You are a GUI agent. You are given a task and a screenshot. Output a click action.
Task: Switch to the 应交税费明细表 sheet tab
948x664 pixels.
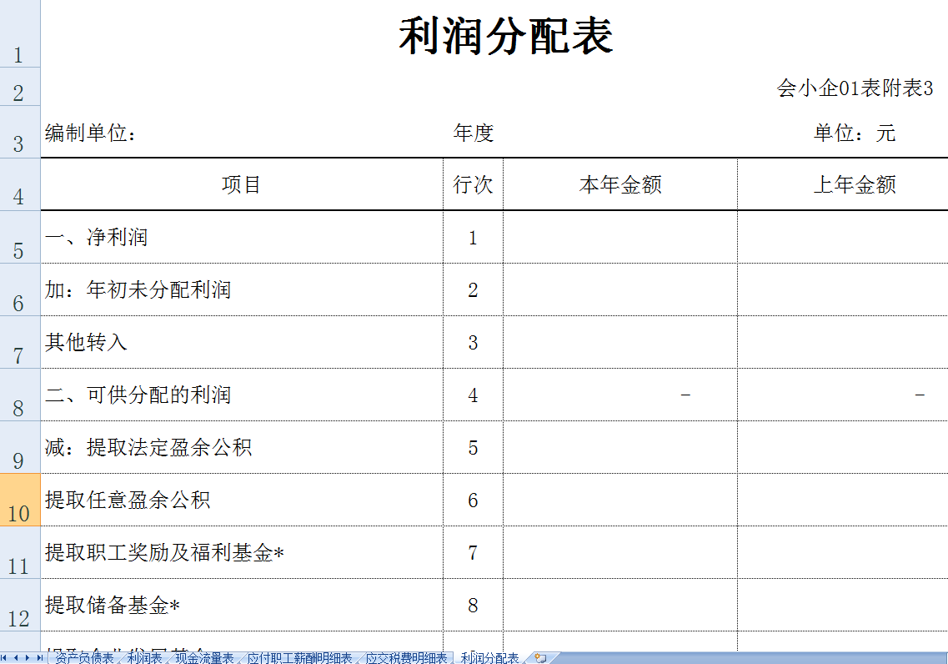tap(407, 657)
